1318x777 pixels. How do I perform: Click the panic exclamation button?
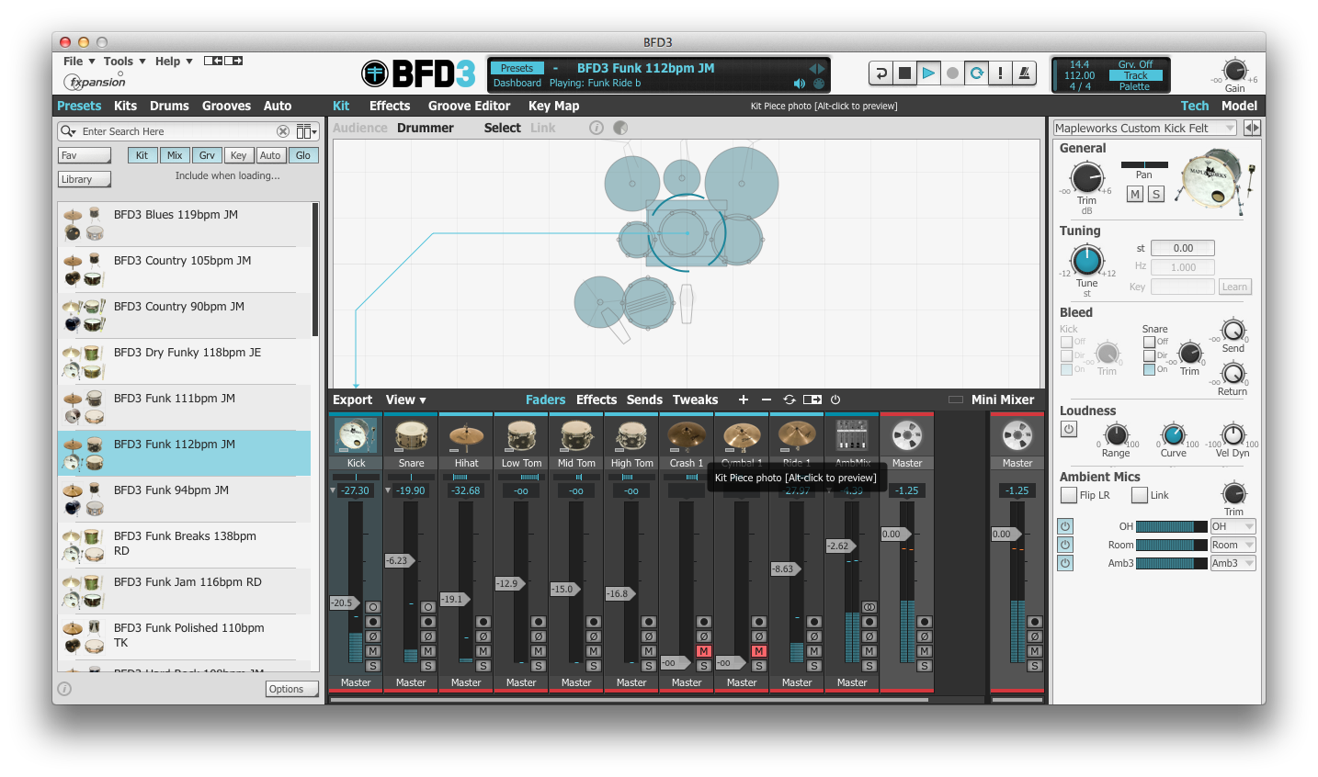pyautogui.click(x=1000, y=73)
